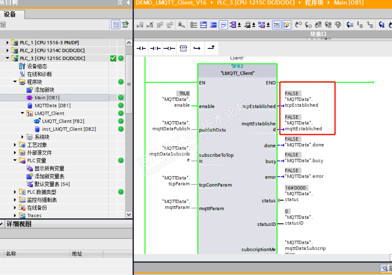Open 设备组态 in project tree
392x275 pixels.
[x=37, y=66]
